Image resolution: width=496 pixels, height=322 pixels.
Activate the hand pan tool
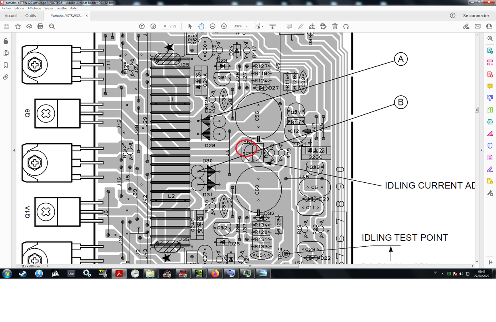coord(201,26)
